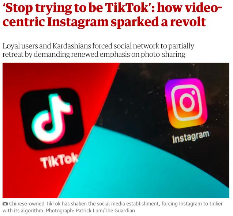Screen dimensions: 233x216
Task: Click the Instagram app icon in the photo
Action: (x=186, y=103)
